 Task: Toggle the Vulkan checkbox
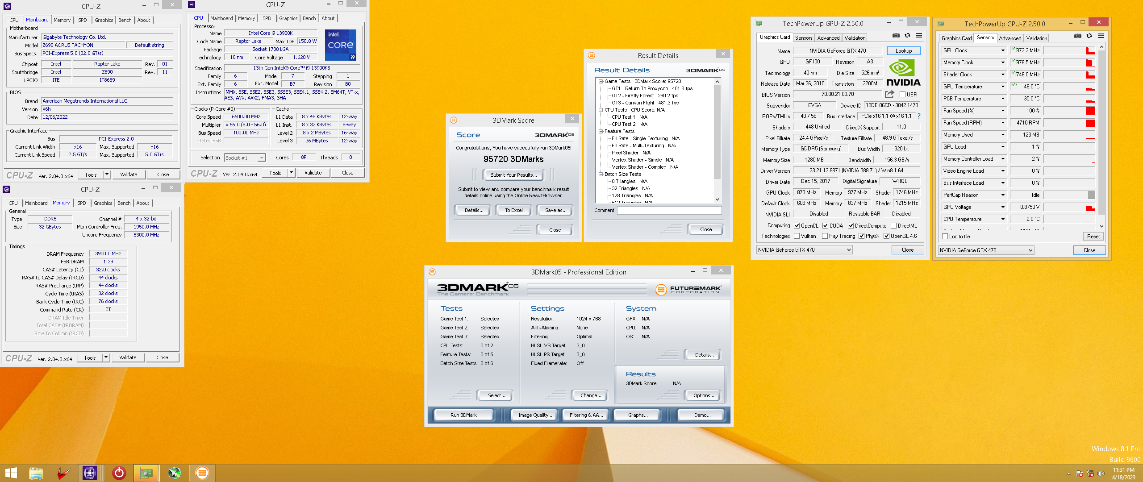pos(797,236)
